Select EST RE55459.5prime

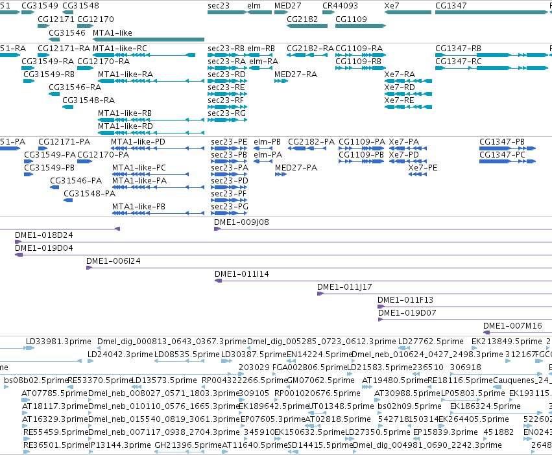click(26, 439)
